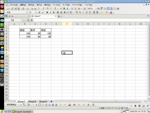Insert hyperlink using the globe icon
This screenshot has width=150, height=113.
(64, 8)
